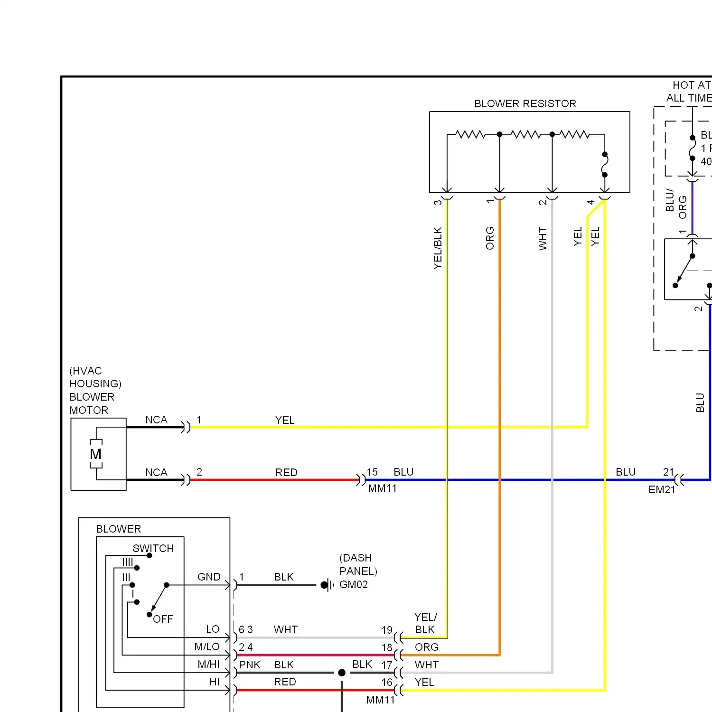
Task: Click the resistor zigzag between pins 2 and 4
Action: tap(575, 134)
